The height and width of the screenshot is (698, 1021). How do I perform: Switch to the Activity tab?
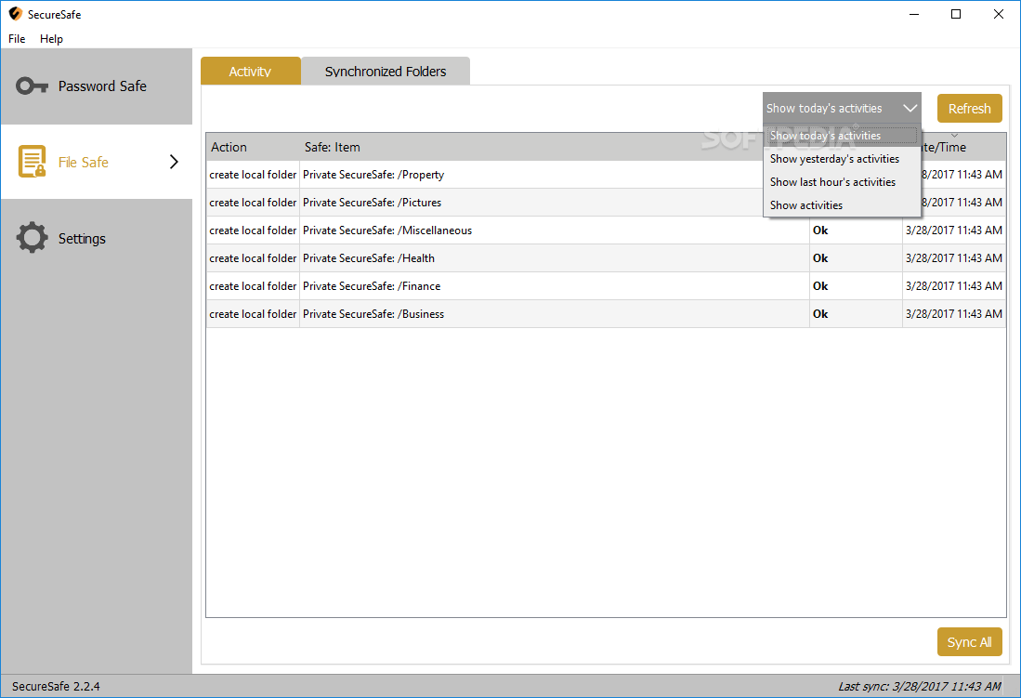coord(250,71)
